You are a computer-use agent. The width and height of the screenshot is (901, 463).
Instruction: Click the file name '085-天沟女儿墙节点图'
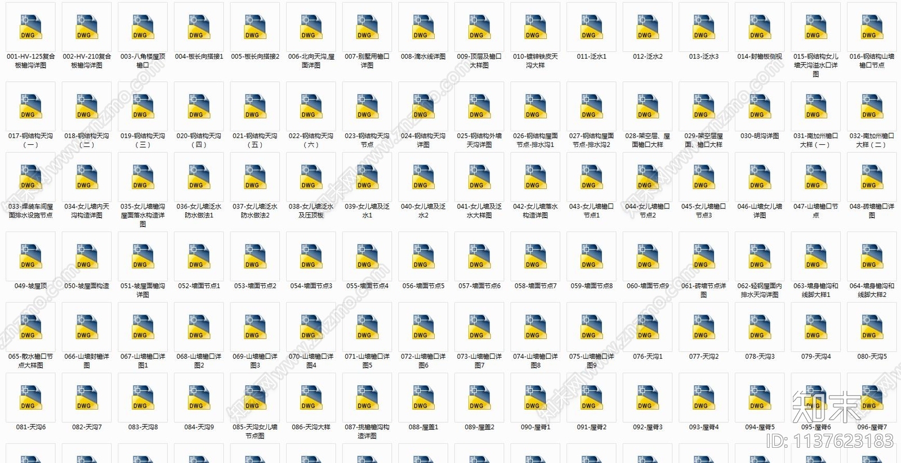pos(255,431)
